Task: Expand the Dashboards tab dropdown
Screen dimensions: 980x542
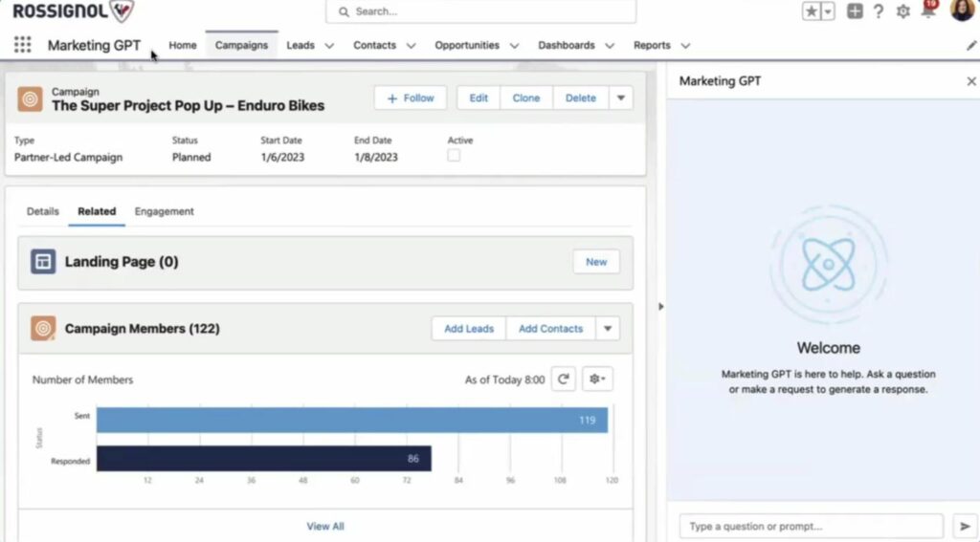Action: tap(610, 46)
